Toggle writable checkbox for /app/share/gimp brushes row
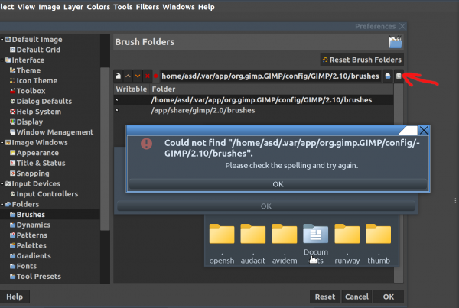This screenshot has width=459, height=308. pos(117,110)
